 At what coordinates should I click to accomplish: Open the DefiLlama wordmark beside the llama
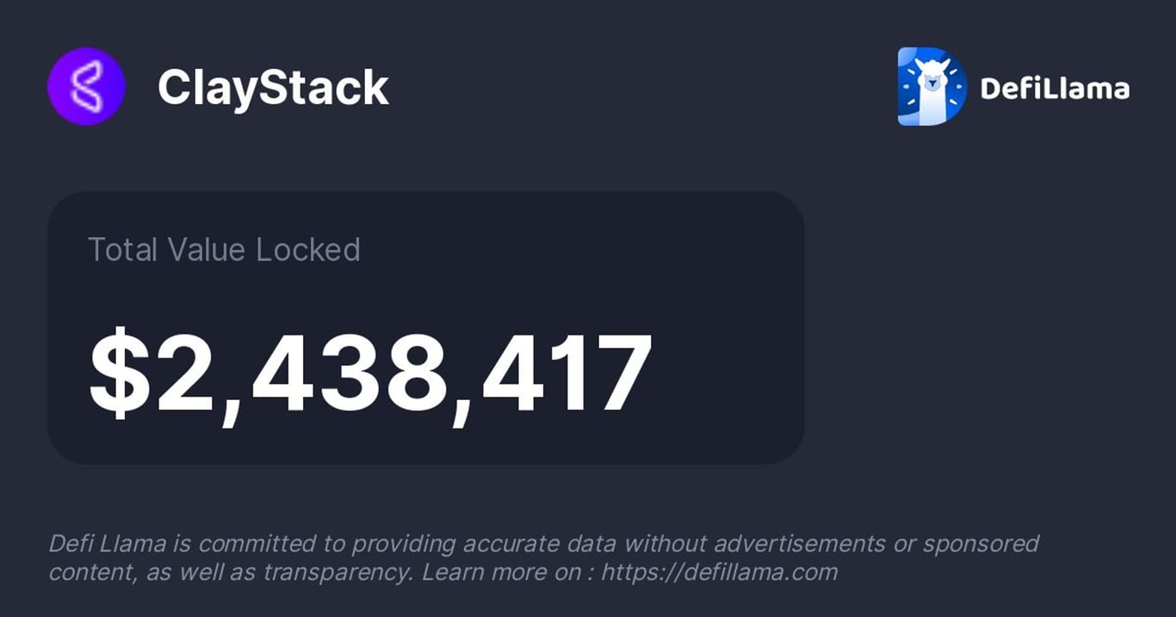point(1055,88)
